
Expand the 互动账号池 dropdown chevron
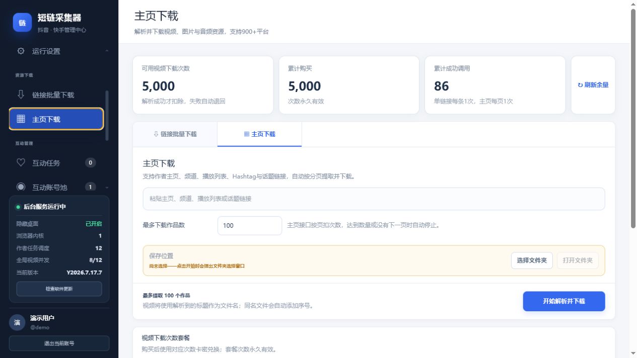tap(106, 187)
